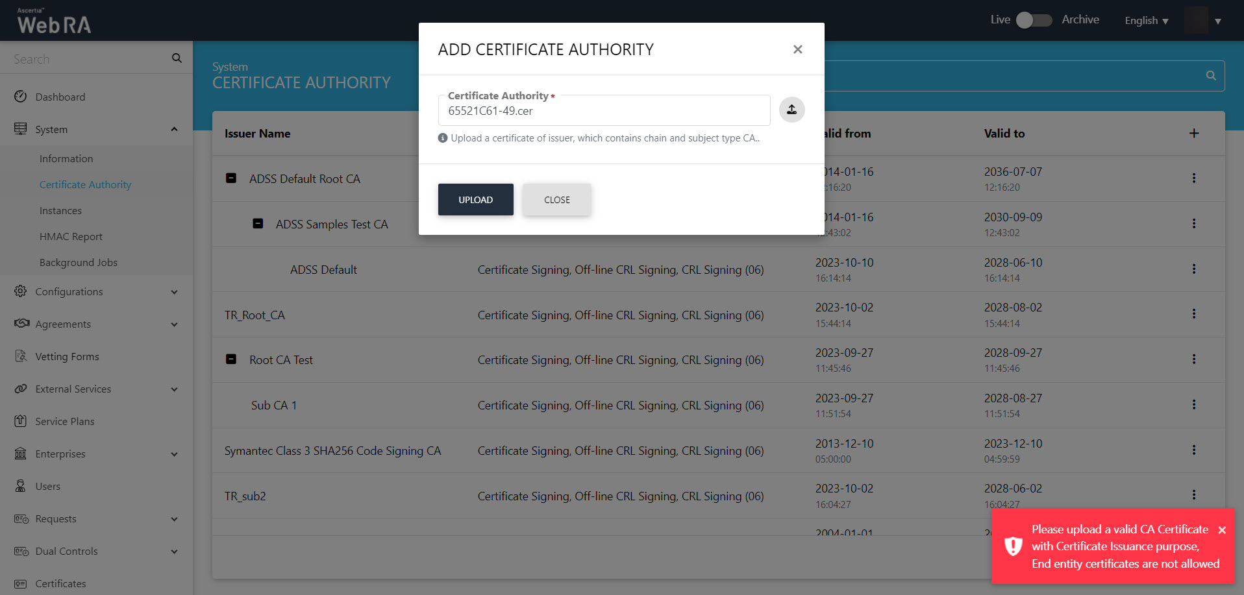
Task: Click the upload file icon beside certificate field
Action: [x=791, y=110]
